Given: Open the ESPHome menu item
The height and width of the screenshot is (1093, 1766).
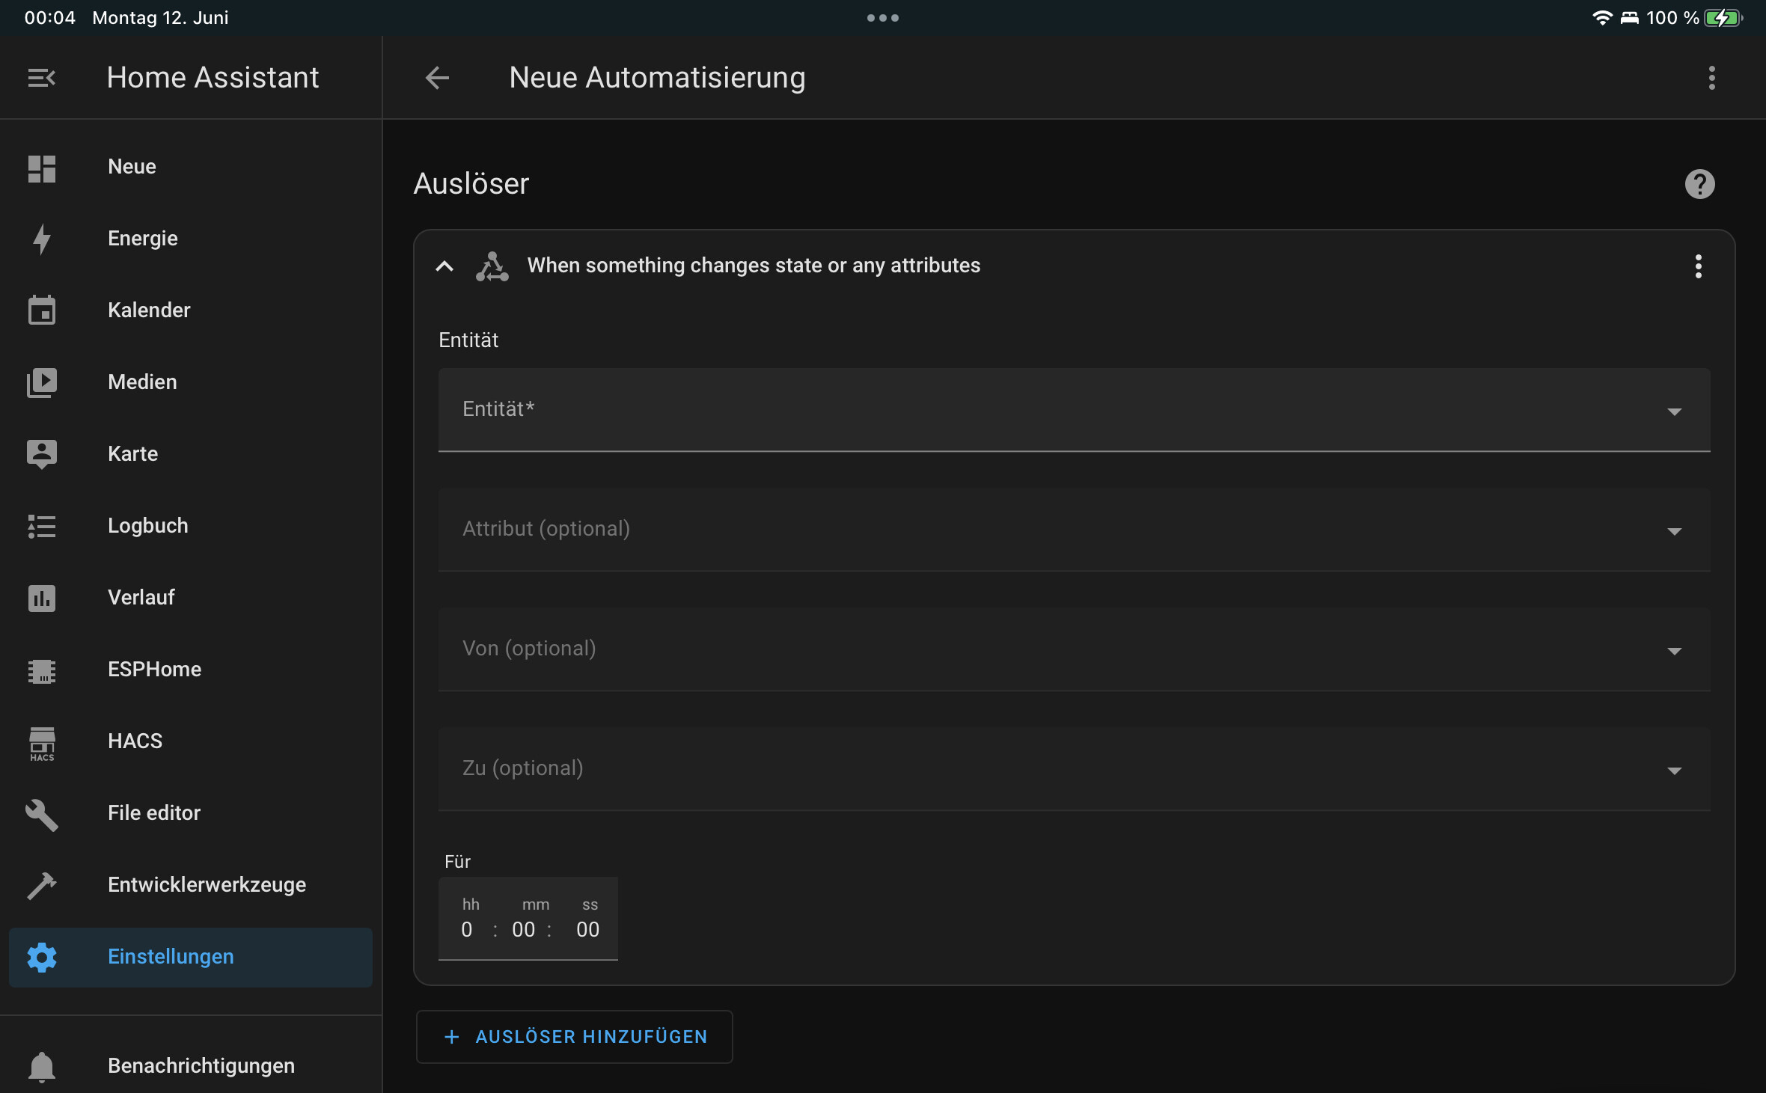Looking at the screenshot, I should point(191,670).
